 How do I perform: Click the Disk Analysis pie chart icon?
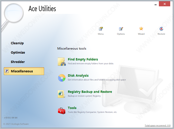pyautogui.click(x=62, y=78)
